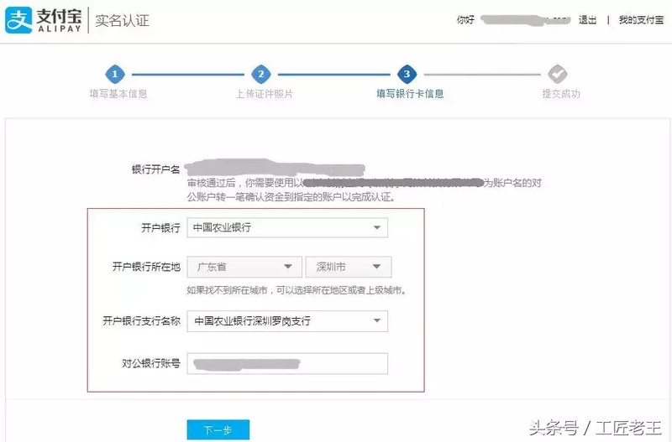672x442 pixels.
Task: Click step 1 circle 填写基本信息
Action: [115, 74]
